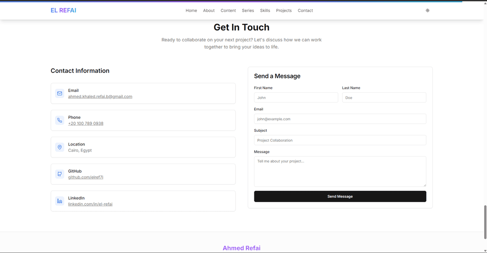Image resolution: width=487 pixels, height=253 pixels.
Task: Click the Email field with john@example.com placeholder
Action: (340, 119)
